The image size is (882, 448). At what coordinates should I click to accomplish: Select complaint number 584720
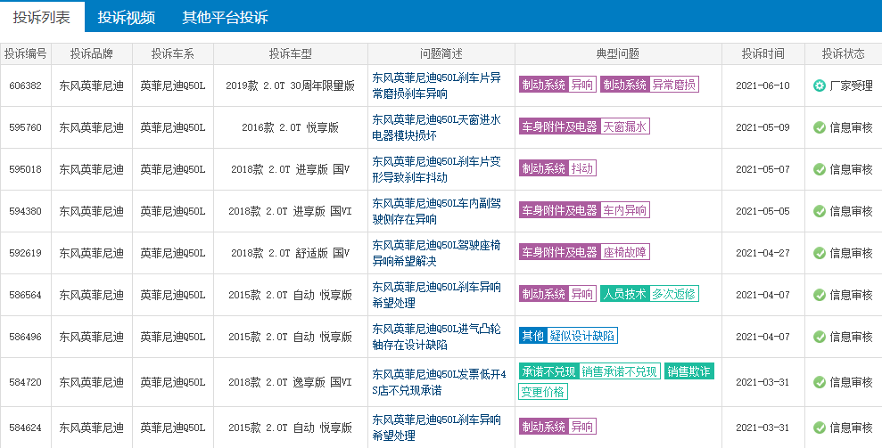[25, 382]
